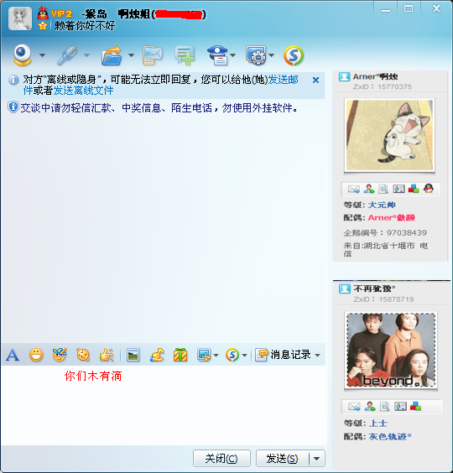Viewport: 453px width, 473px height.
Task: Open video chat options dropdown arrow
Action: click(43, 55)
